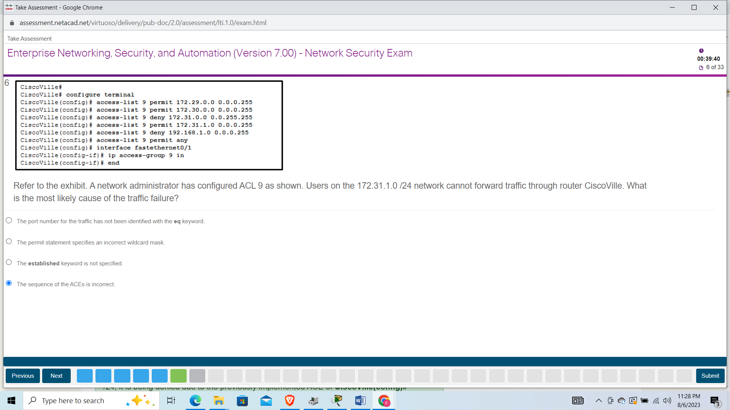
Task: Select radio button for incorrect wildcard mask
Action: point(9,242)
